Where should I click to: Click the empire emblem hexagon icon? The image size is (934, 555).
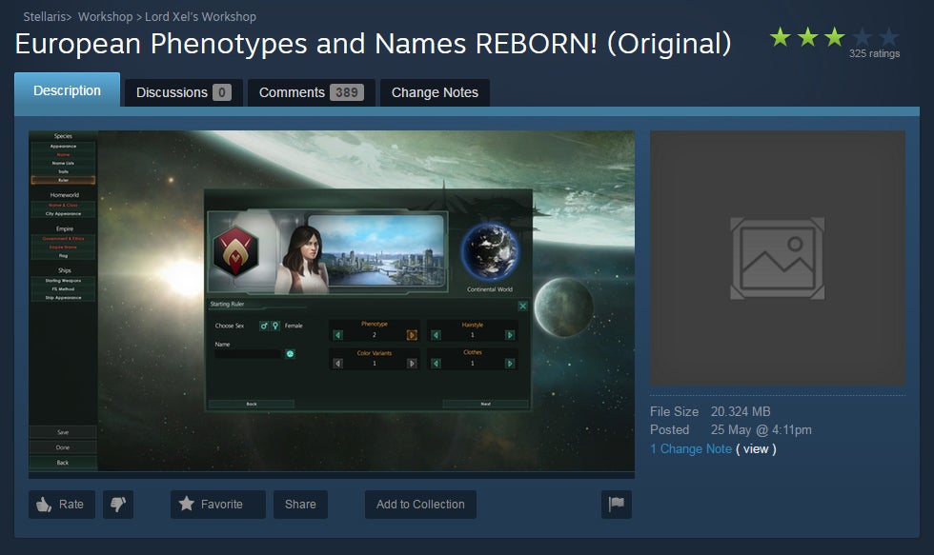[236, 251]
